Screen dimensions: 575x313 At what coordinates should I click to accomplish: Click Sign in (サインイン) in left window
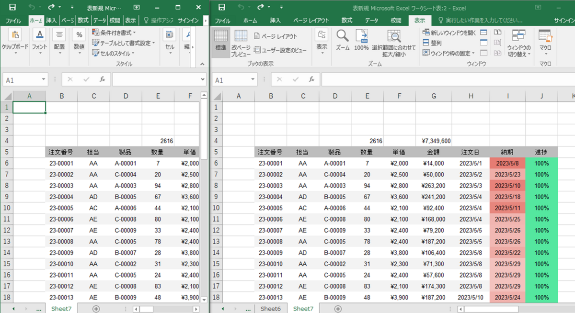click(188, 21)
